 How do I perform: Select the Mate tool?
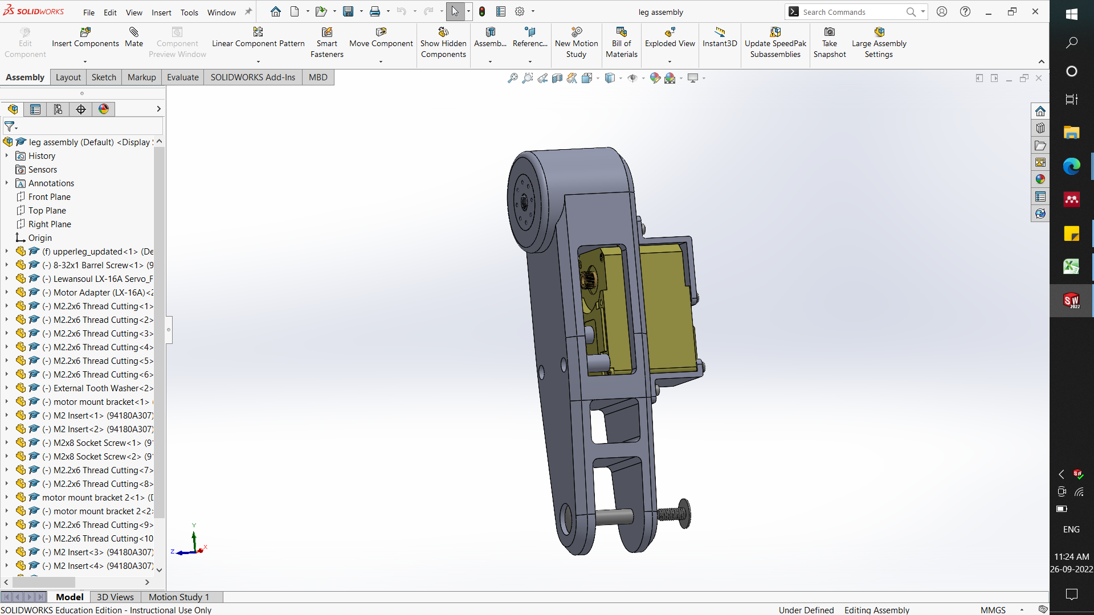pos(134,37)
